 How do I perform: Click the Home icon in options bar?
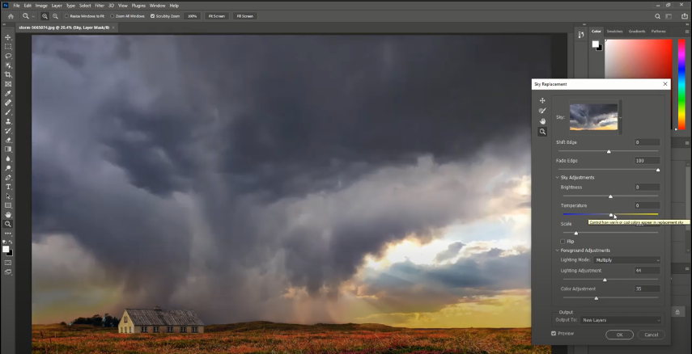(9, 15)
